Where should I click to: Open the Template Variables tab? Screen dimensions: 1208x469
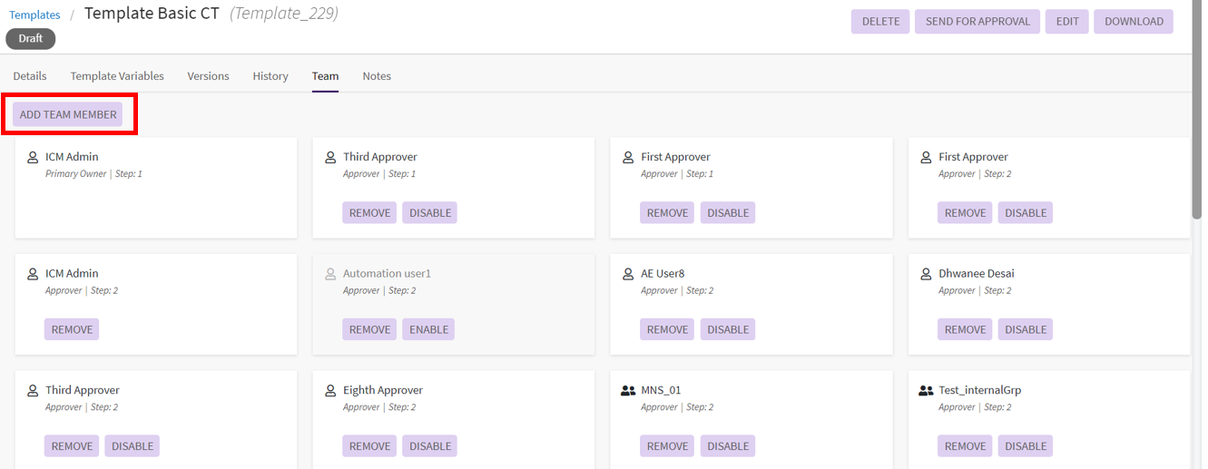coord(117,76)
